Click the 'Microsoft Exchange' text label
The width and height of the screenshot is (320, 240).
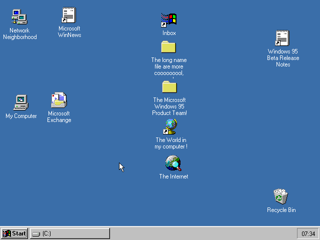click(x=59, y=116)
